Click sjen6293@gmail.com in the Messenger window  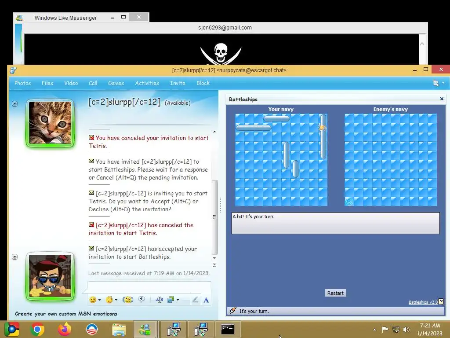pyautogui.click(x=225, y=28)
